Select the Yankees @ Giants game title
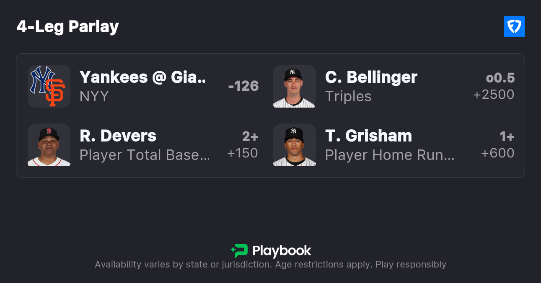The width and height of the screenshot is (541, 283). click(x=143, y=77)
